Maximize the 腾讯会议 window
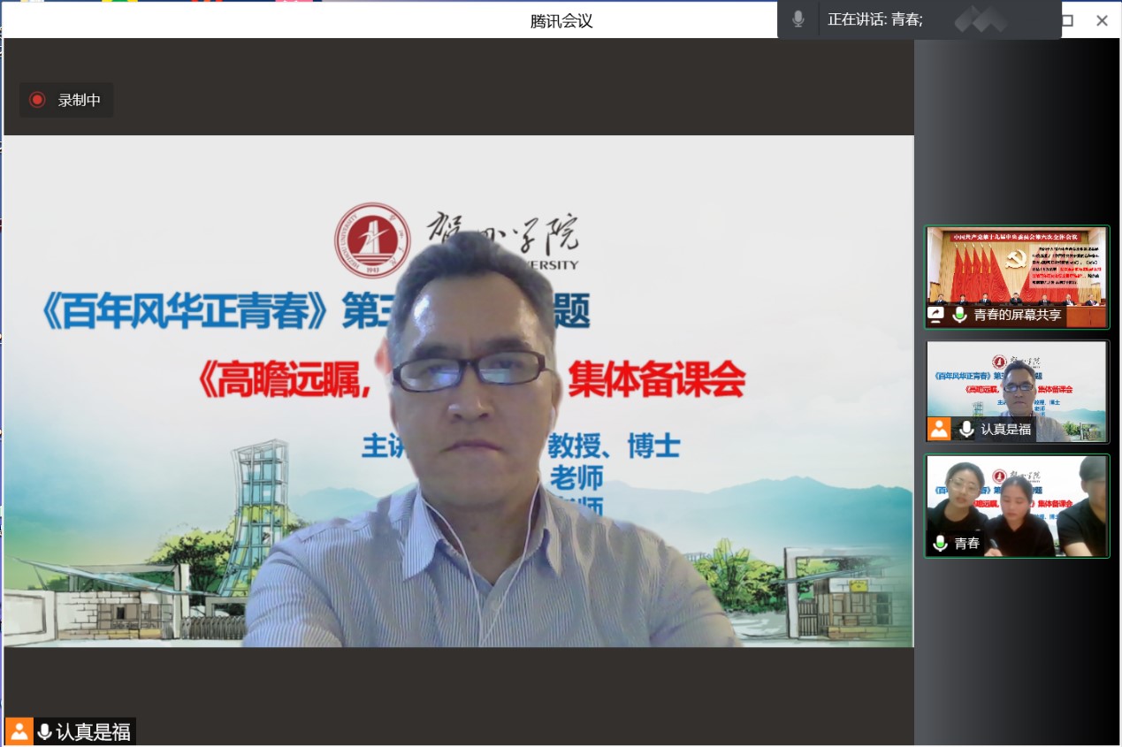Viewport: 1122px width, 747px height. click(1067, 20)
